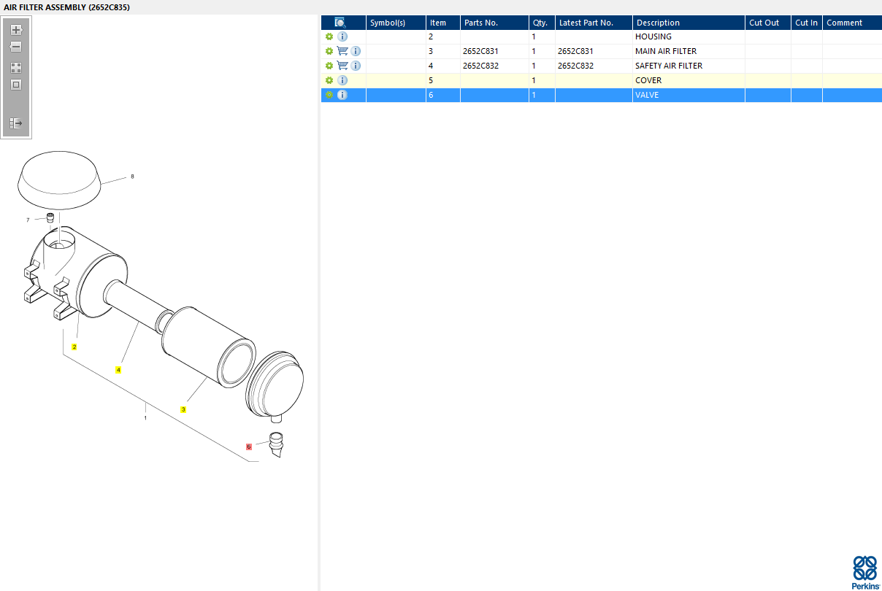Click callout 8 label on the diagram
The height and width of the screenshot is (591, 882).
pyautogui.click(x=132, y=177)
